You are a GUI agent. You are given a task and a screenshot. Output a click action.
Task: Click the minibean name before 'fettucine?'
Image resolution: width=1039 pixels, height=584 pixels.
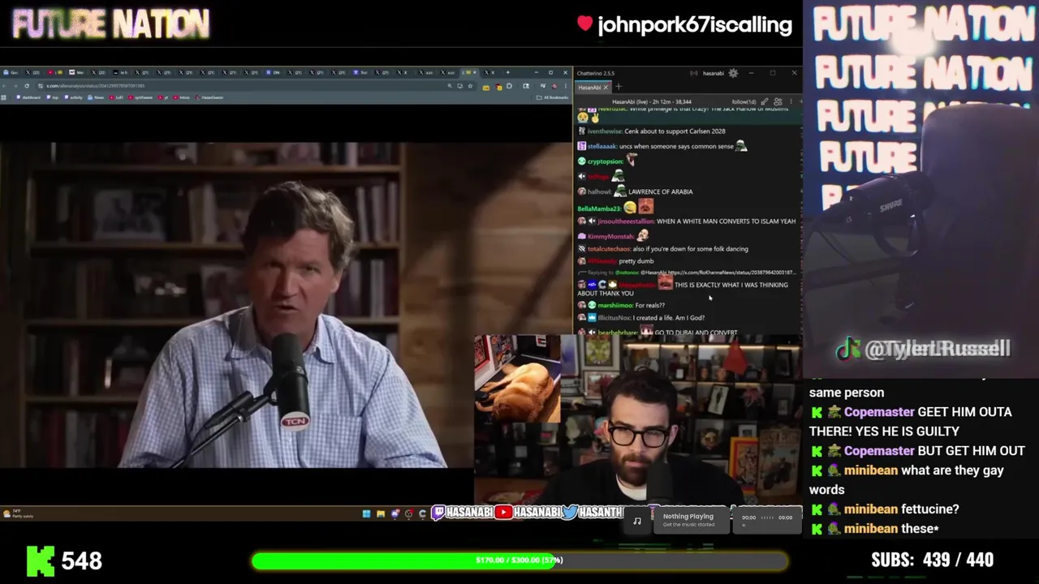click(x=871, y=509)
